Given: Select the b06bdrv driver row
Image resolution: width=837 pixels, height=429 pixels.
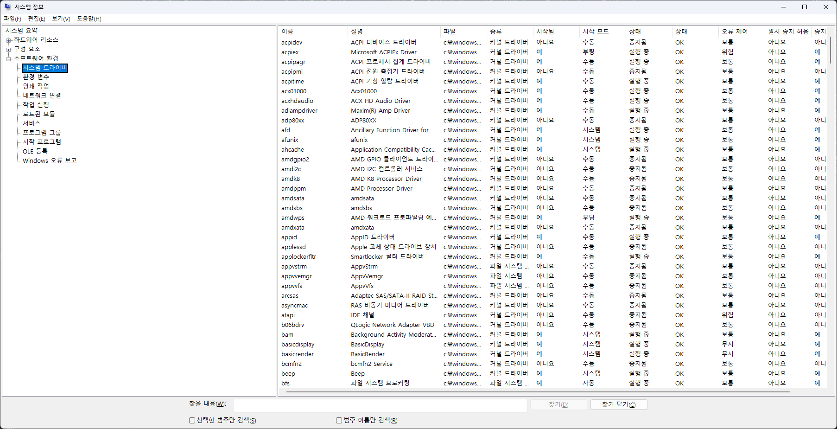Looking at the screenshot, I should point(552,325).
